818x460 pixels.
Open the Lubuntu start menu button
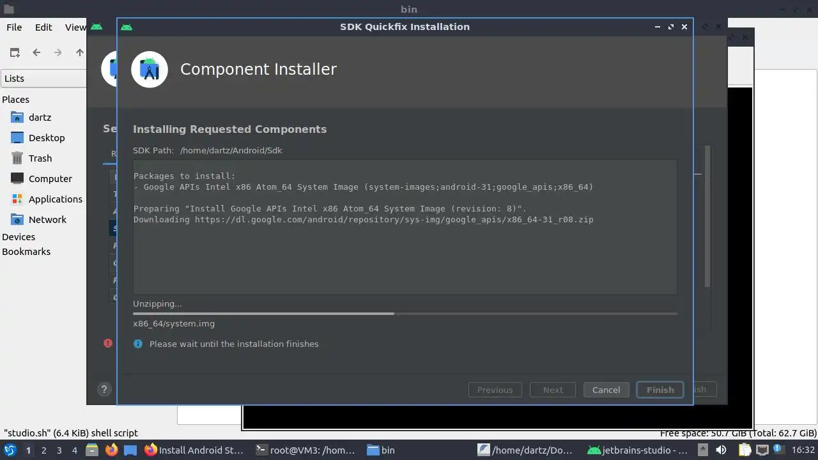click(10, 450)
